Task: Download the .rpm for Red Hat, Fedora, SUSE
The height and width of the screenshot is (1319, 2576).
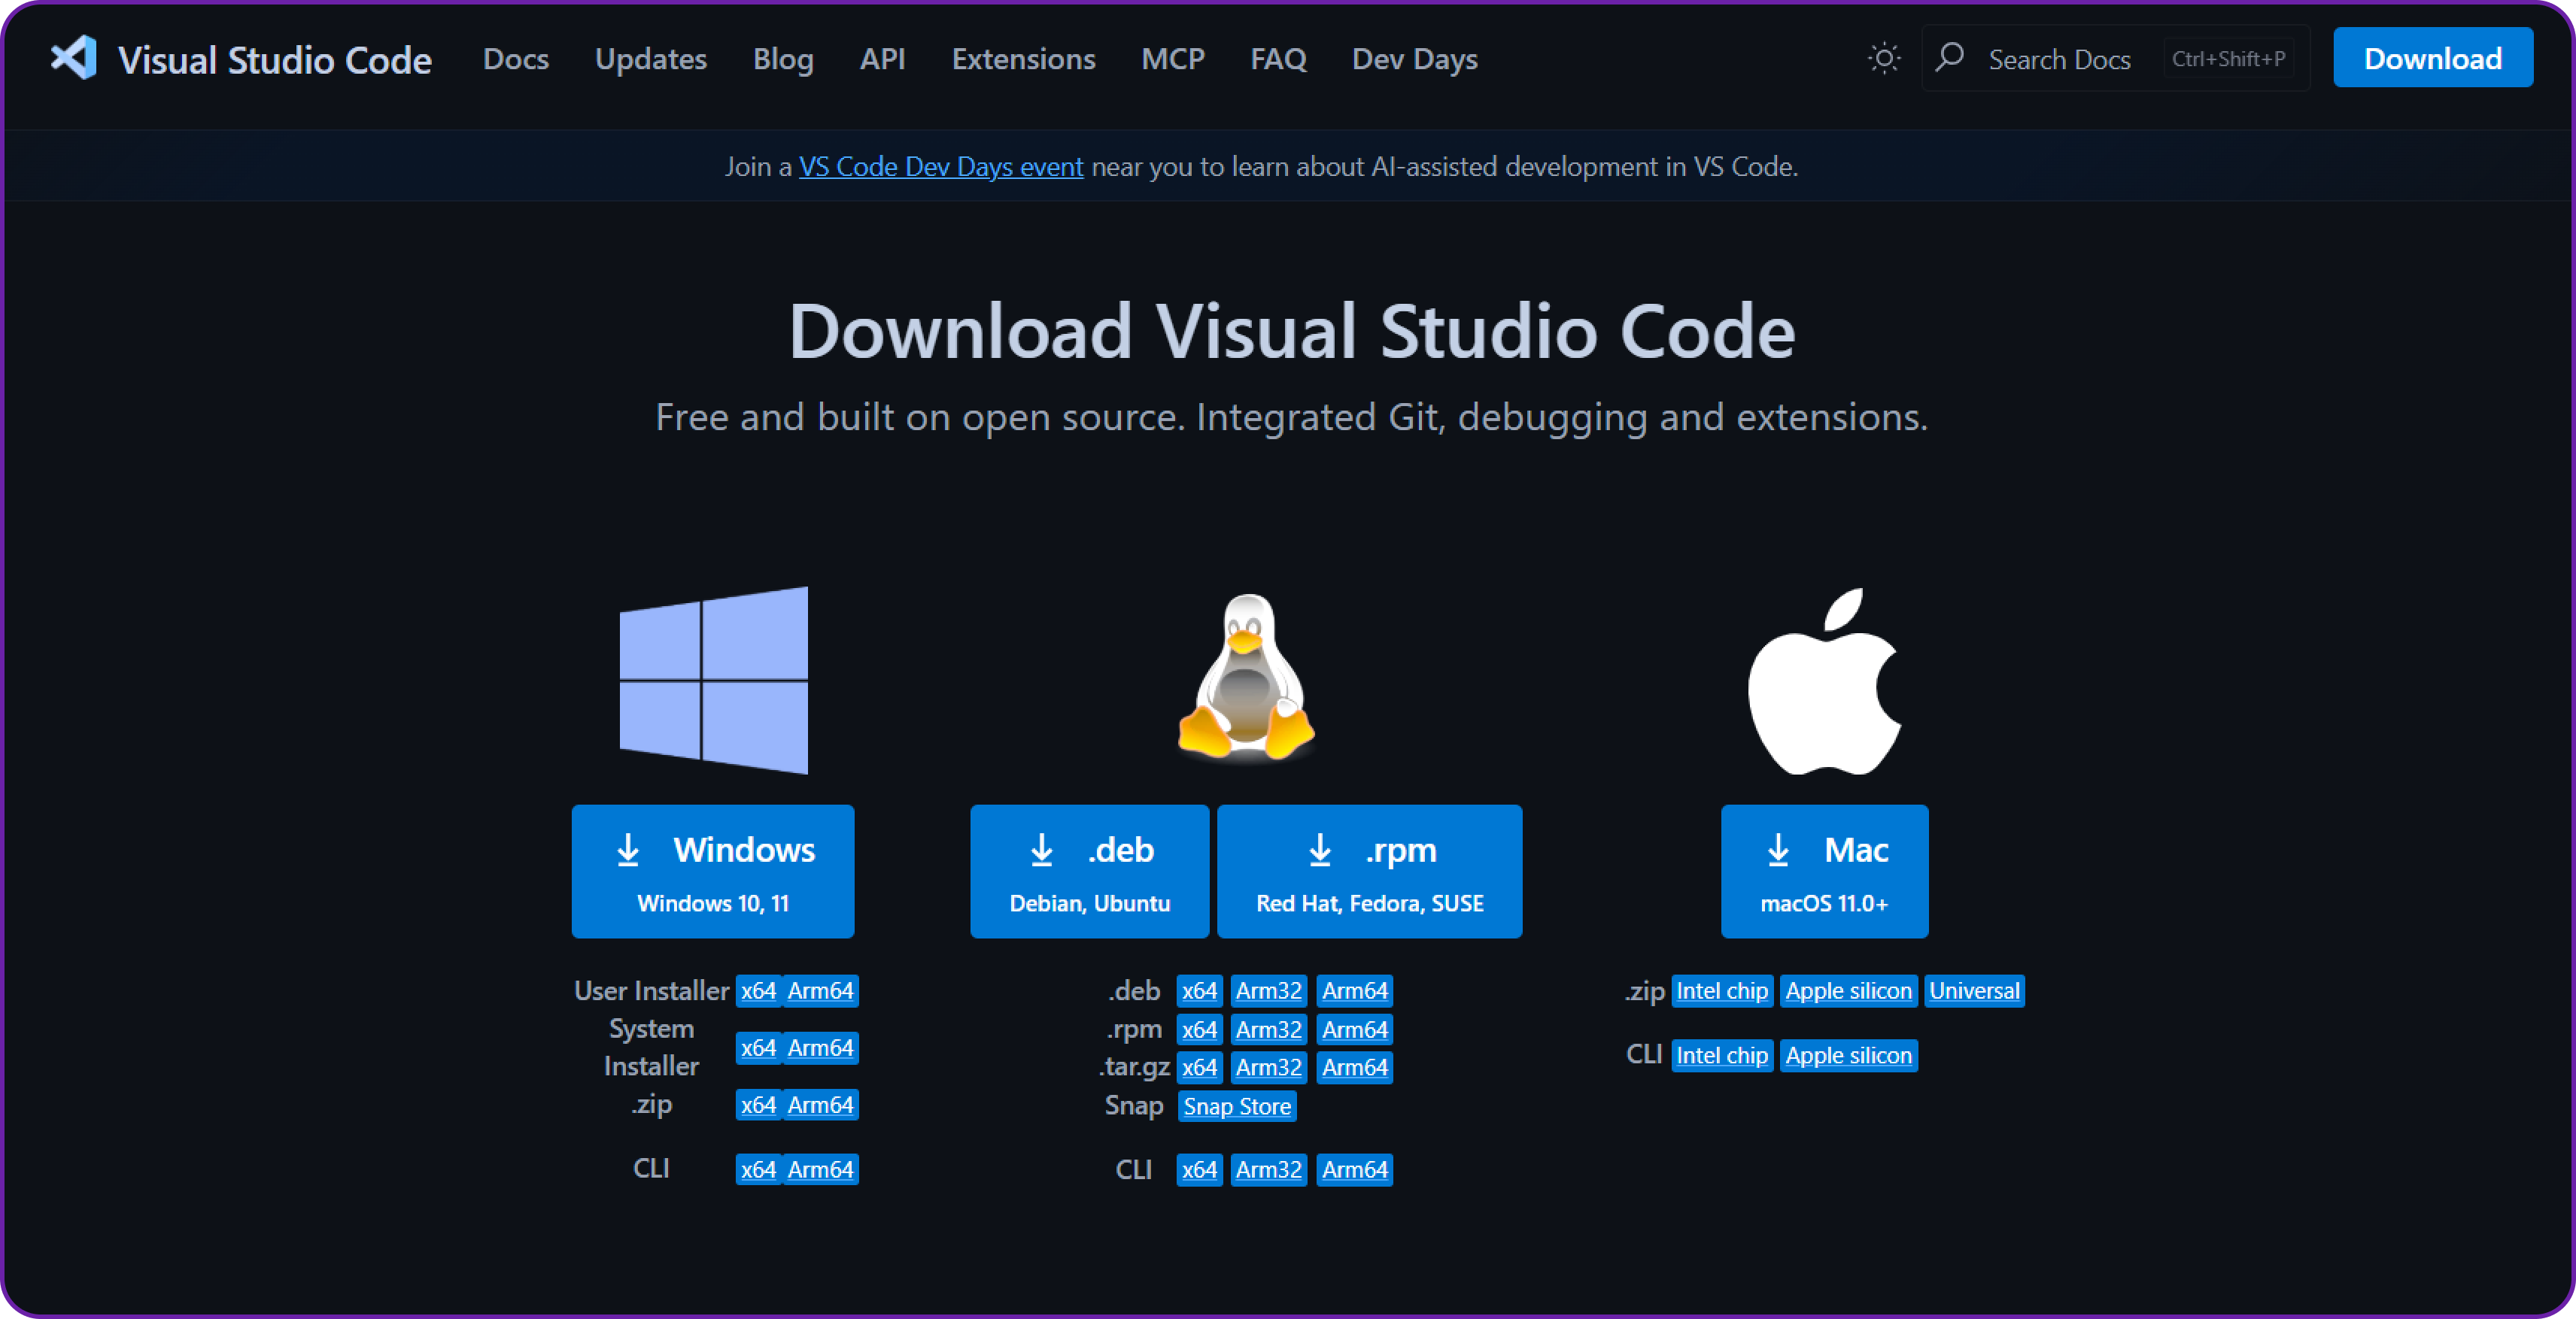Action: click(x=1369, y=870)
